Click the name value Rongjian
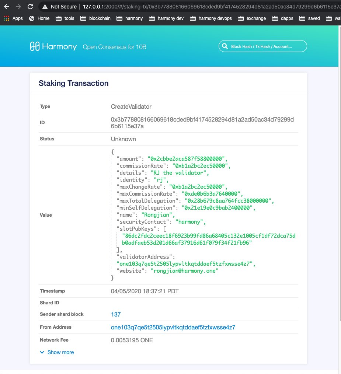The width and height of the screenshot is (341, 374). 157,215
